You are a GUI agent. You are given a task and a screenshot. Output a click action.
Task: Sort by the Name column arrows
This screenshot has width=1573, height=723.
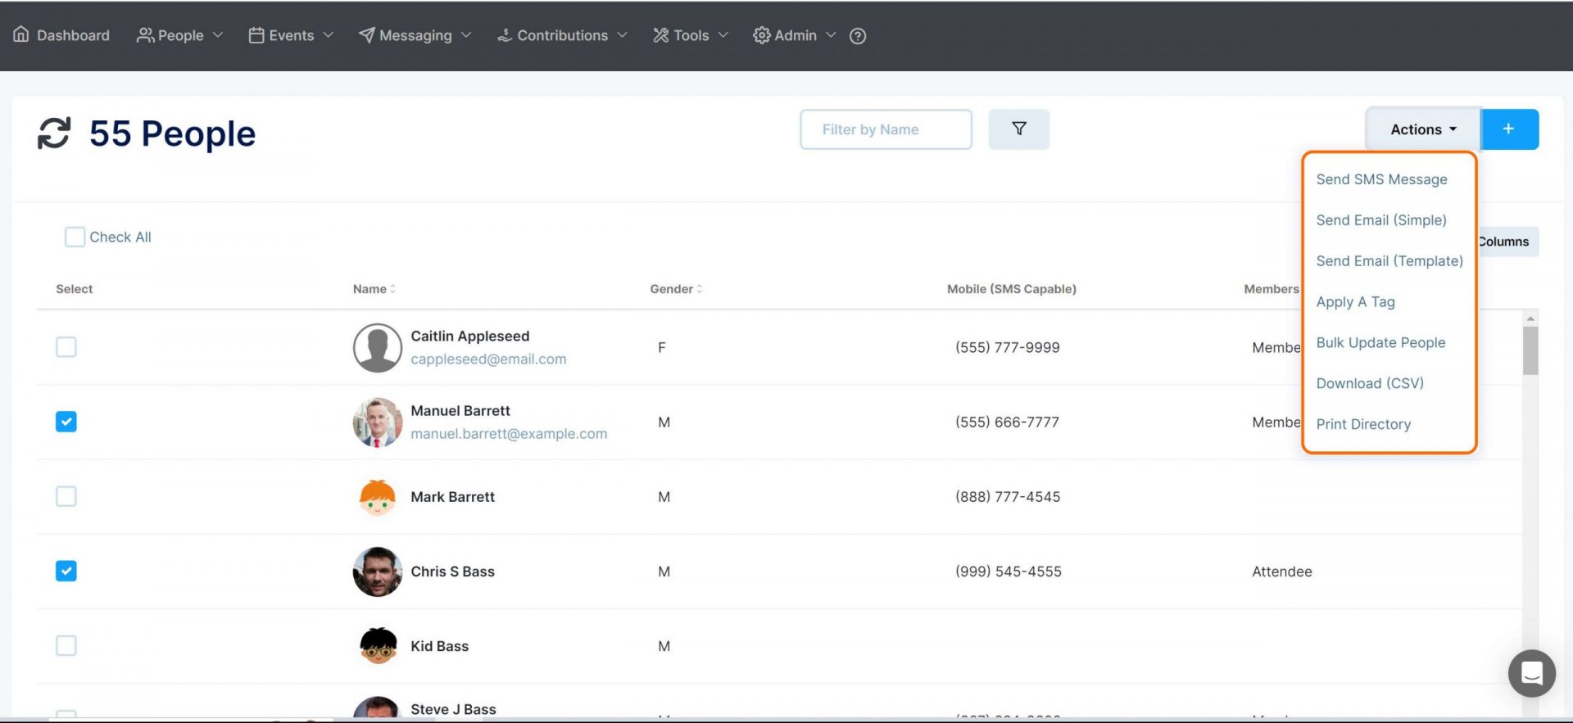click(x=392, y=289)
